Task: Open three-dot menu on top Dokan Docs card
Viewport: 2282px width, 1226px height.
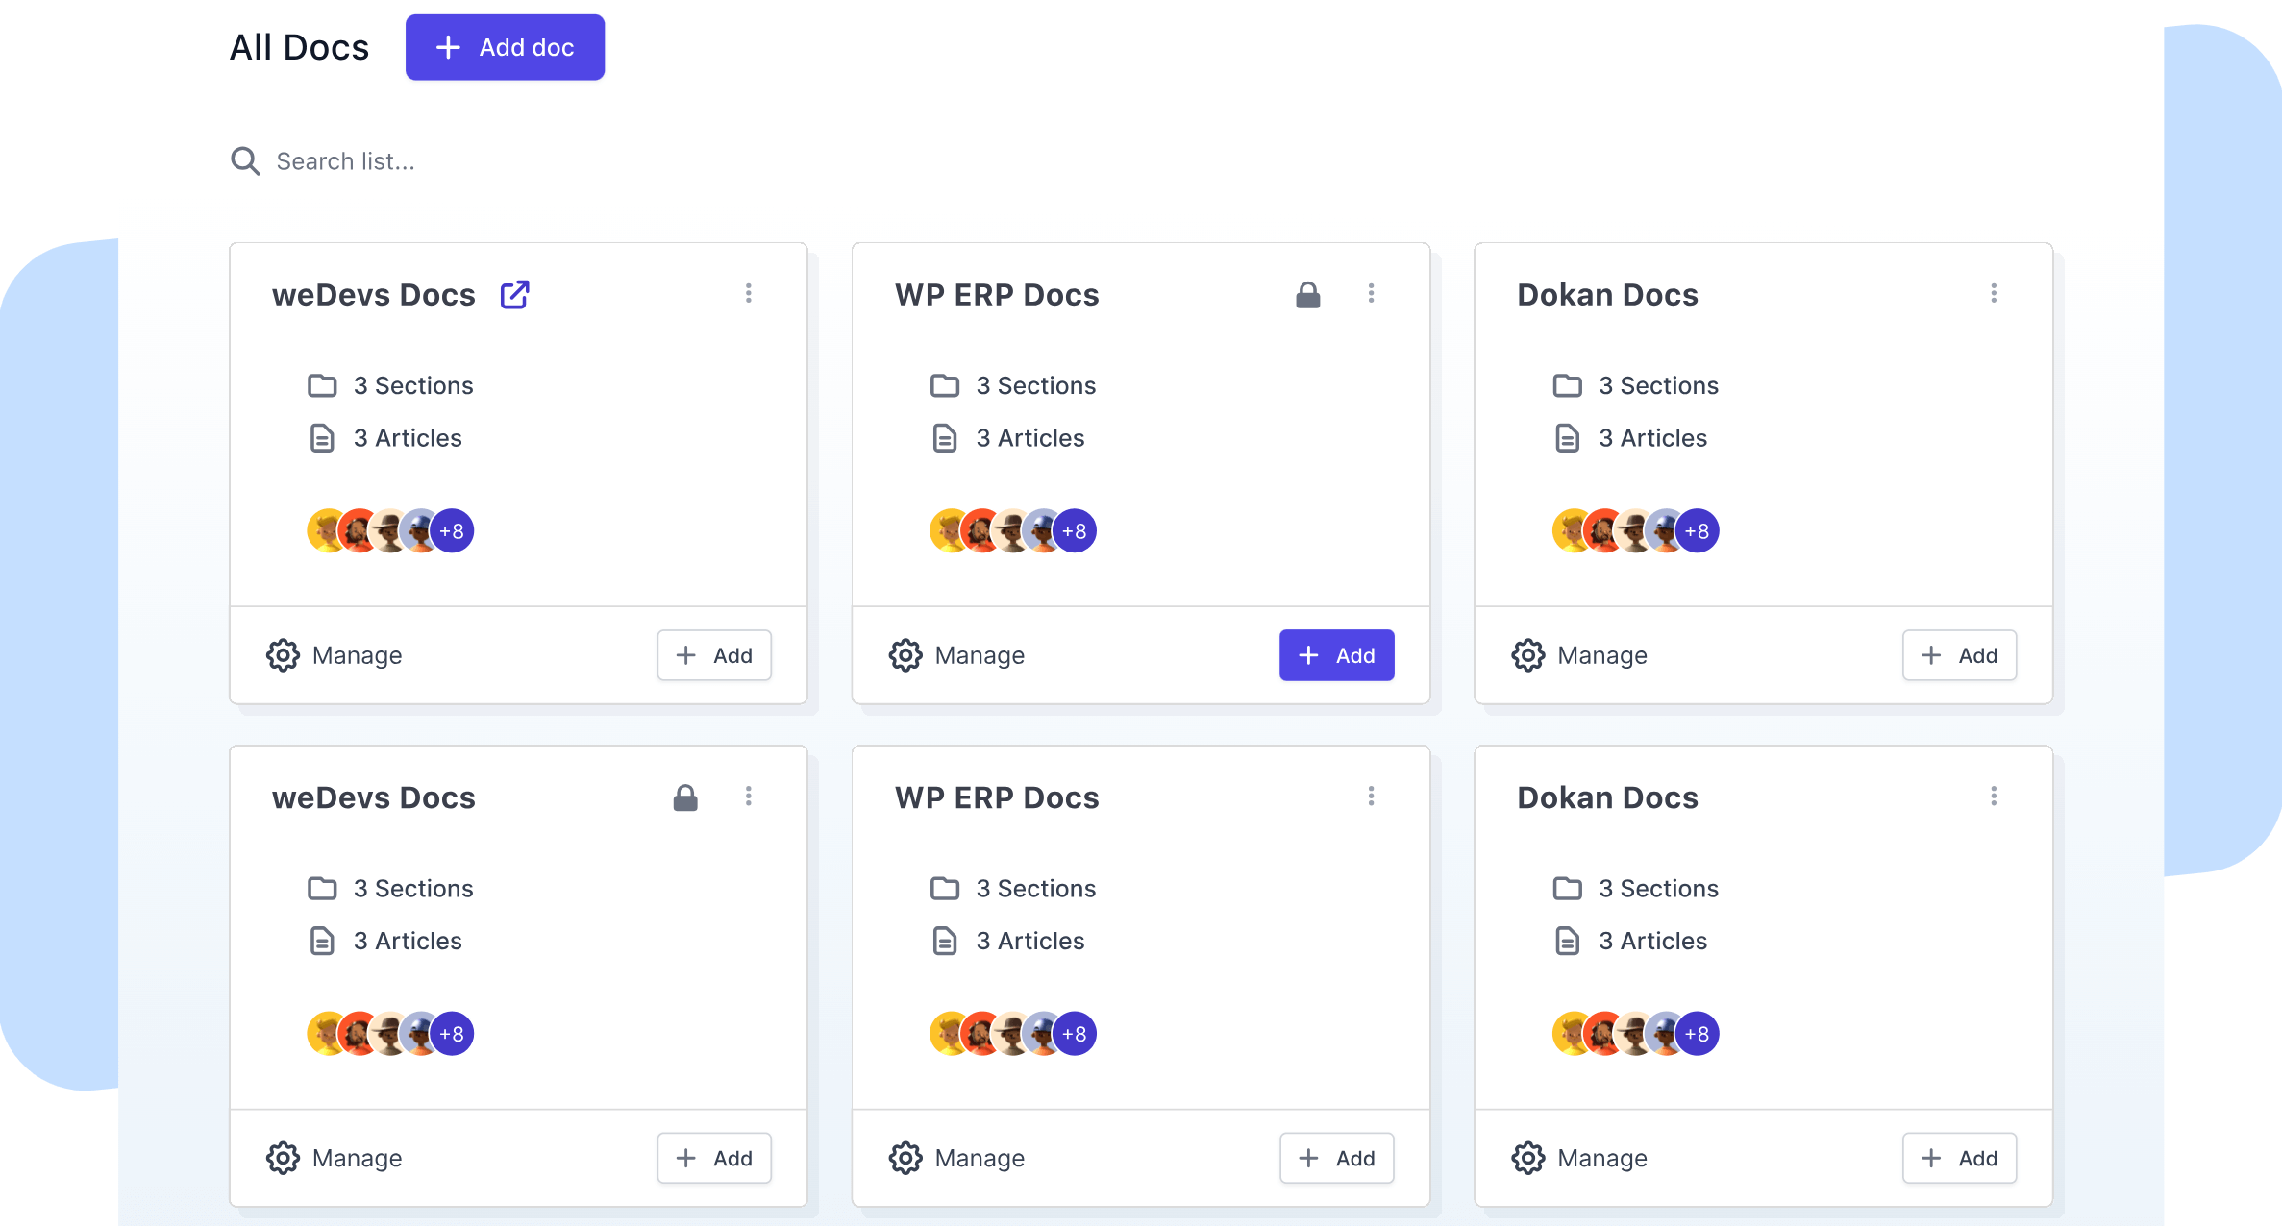Action: click(x=1994, y=293)
